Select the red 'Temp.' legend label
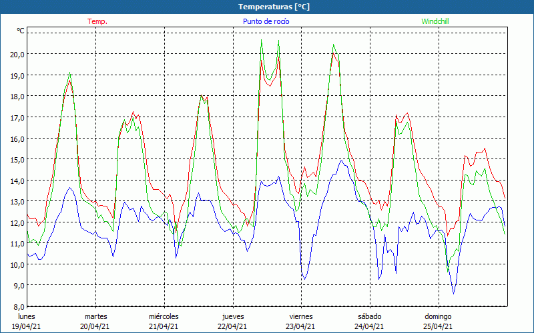 coord(97,21)
